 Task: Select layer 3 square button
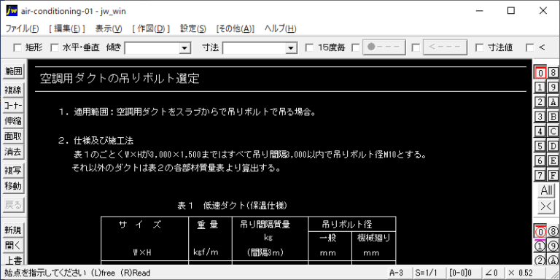tap(540, 117)
